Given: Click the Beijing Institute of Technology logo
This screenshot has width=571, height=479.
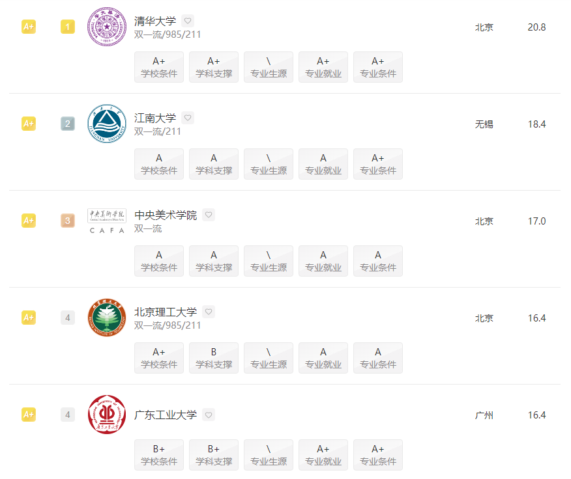Looking at the screenshot, I should point(107,318).
